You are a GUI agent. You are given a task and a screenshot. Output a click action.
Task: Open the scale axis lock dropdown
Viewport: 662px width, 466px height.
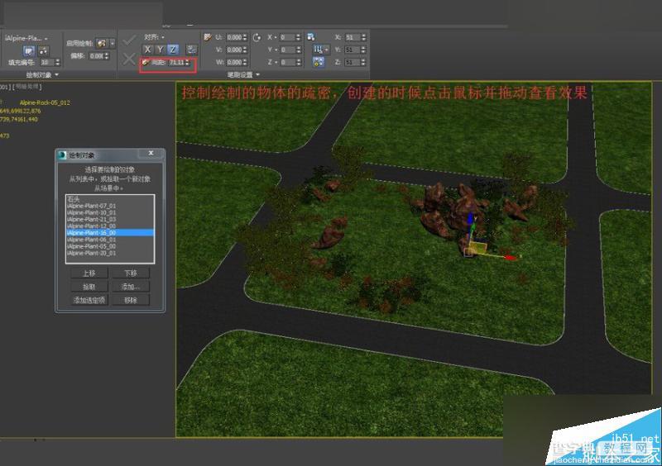pyautogui.click(x=320, y=50)
